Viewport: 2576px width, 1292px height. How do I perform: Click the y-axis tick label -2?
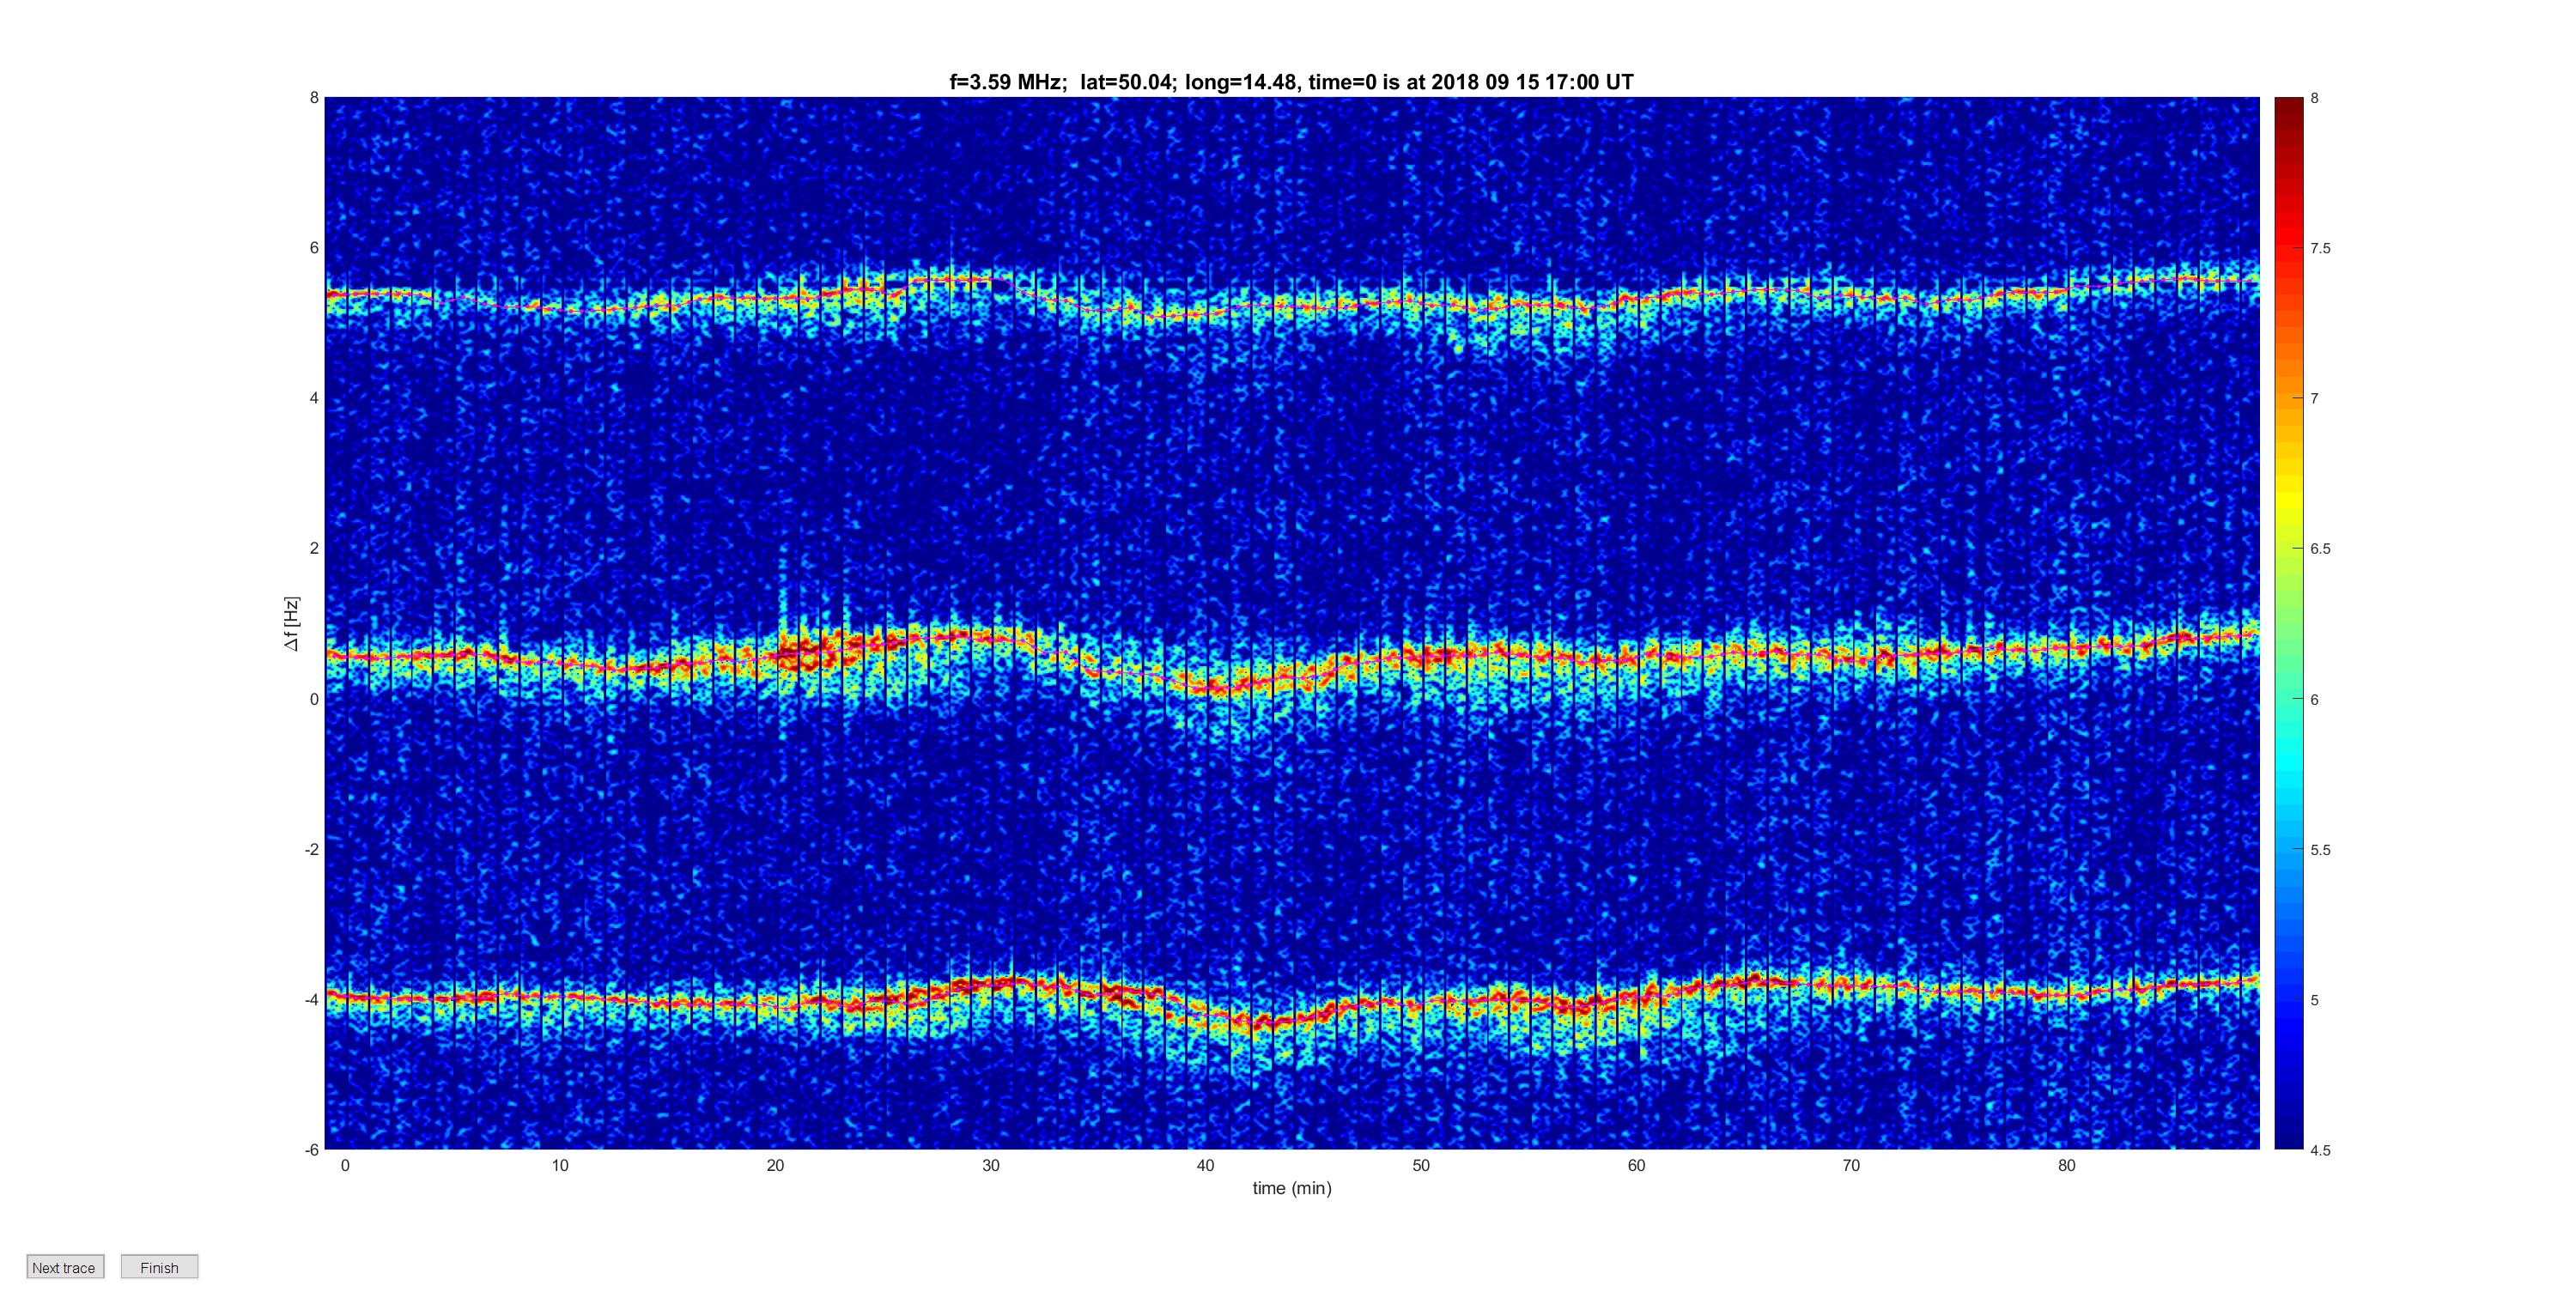pyautogui.click(x=311, y=849)
